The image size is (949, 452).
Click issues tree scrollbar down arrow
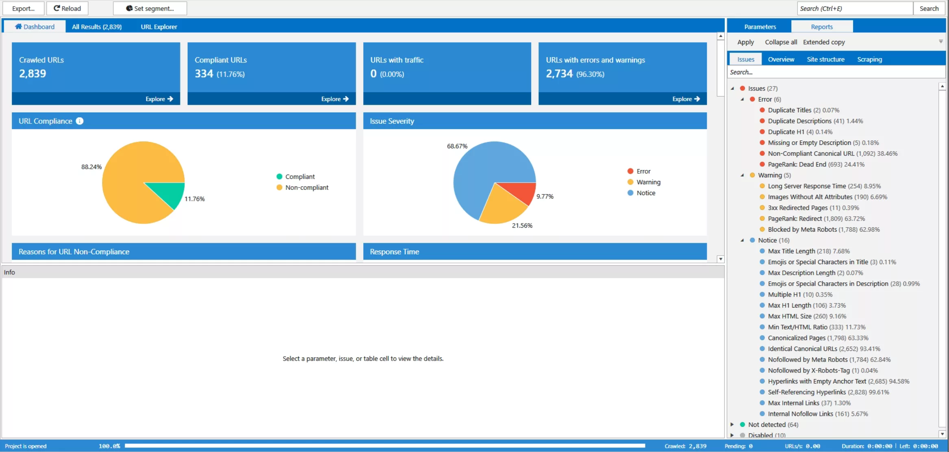coord(942,434)
